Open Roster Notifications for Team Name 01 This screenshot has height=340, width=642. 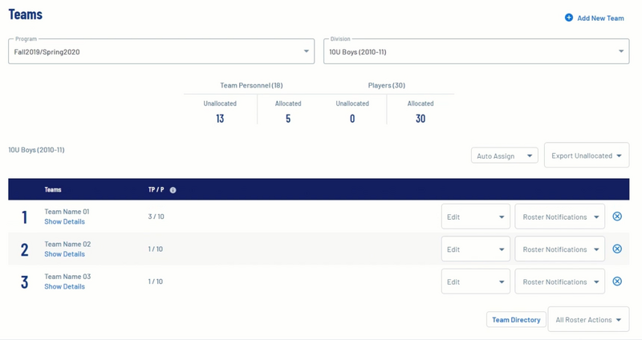pyautogui.click(x=559, y=217)
